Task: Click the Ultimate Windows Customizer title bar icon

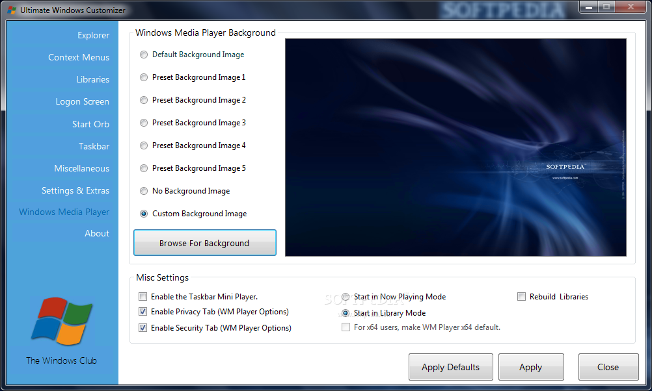Action: pos(12,10)
